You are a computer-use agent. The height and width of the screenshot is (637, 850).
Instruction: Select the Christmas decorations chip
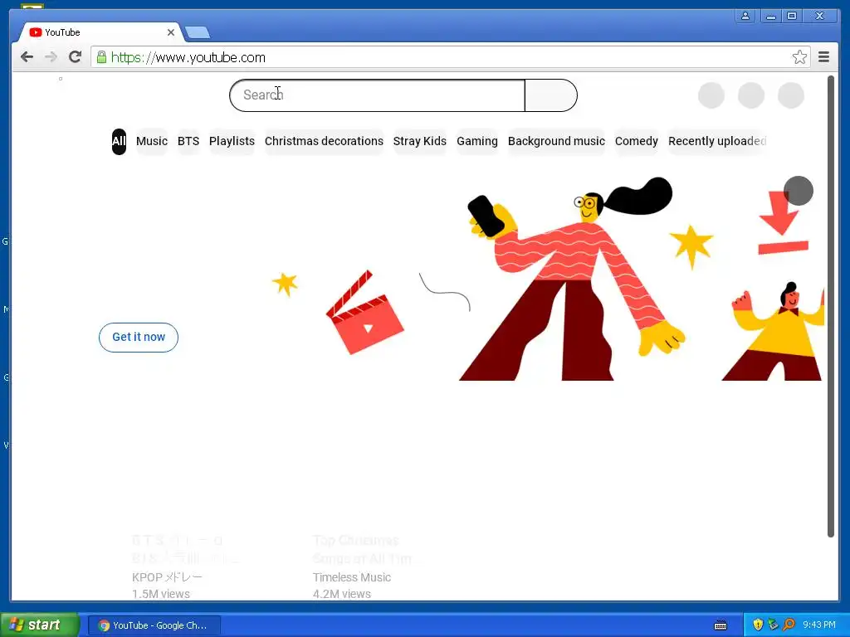325,141
